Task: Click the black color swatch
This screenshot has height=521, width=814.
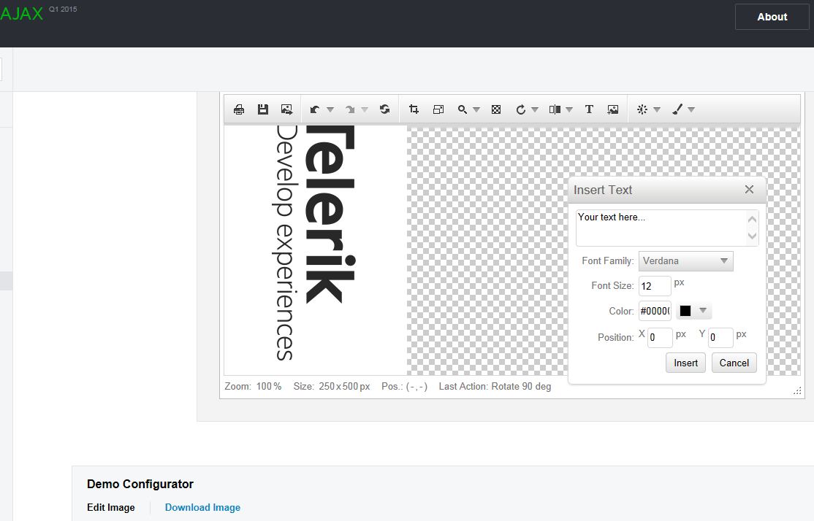Action: point(685,311)
